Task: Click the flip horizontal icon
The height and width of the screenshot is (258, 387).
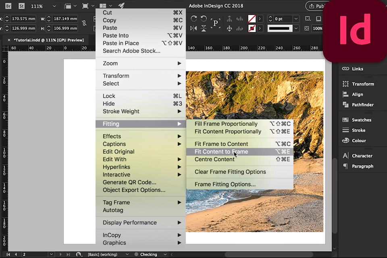Action: (194, 29)
